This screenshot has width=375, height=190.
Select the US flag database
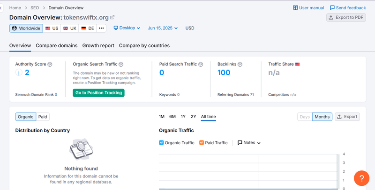(52, 28)
